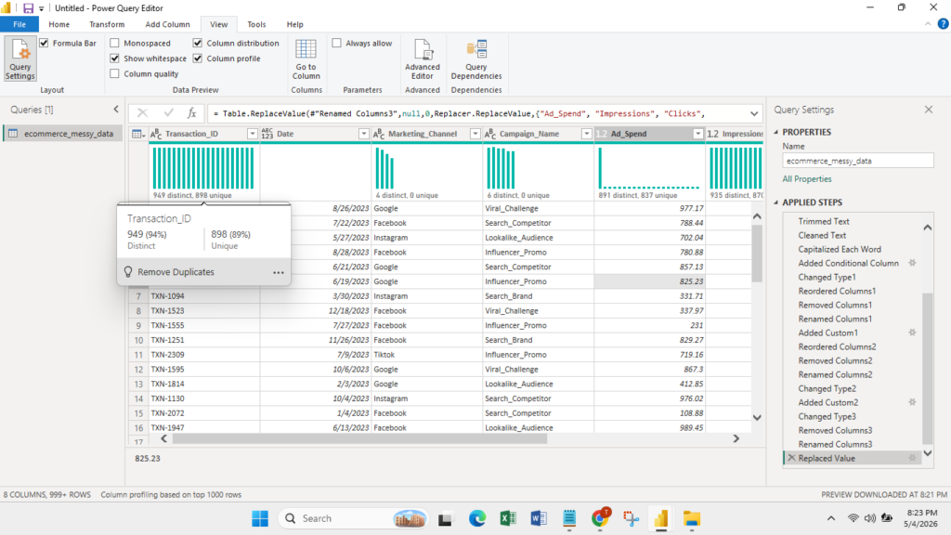Confirm formula with checkmark icon
This screenshot has height=535, width=951.
168,112
